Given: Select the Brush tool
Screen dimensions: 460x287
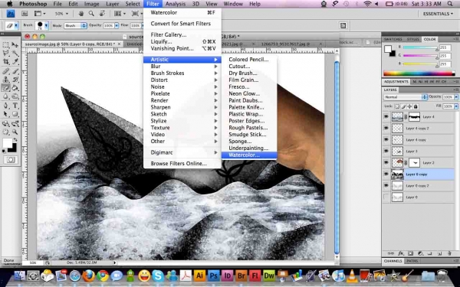Looking at the screenshot, I should [x=15, y=71].
